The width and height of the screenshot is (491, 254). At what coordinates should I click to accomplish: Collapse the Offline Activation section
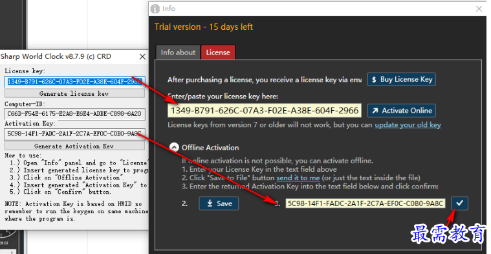174,147
